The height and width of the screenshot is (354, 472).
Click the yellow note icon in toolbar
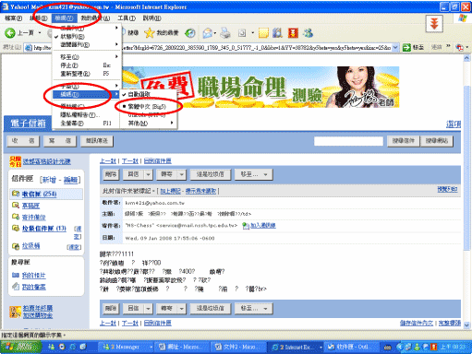(263, 33)
